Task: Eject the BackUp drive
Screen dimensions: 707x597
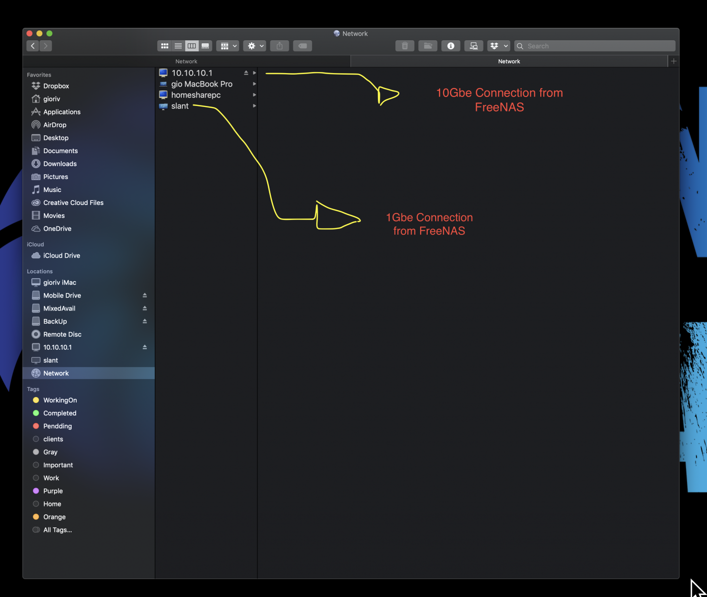Action: 145,321
